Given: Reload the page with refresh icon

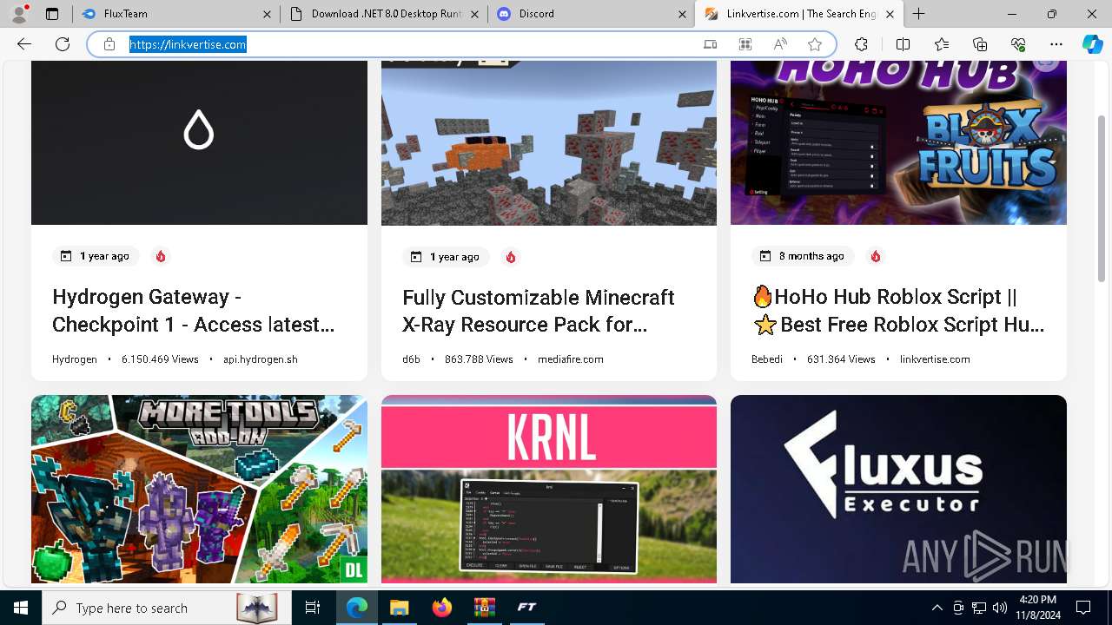Looking at the screenshot, I should [63, 44].
